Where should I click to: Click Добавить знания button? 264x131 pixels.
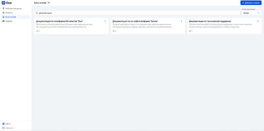click(x=251, y=3)
